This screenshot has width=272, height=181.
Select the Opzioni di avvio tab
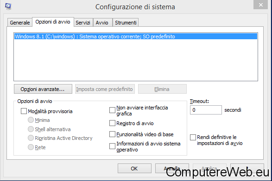[53, 22]
